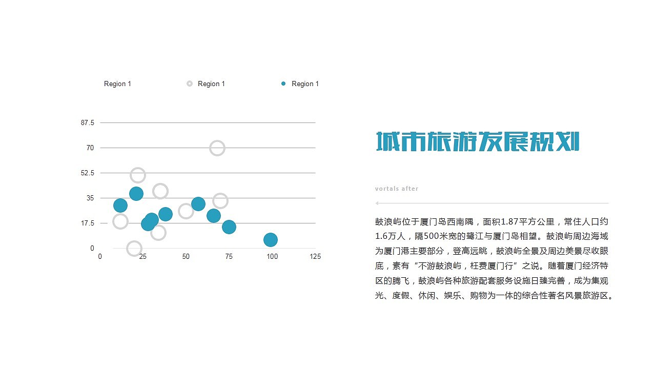Click the x-axis label 75
Screen dimensions: 656x369
click(x=229, y=256)
